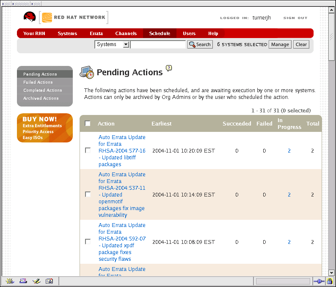Click the Clear button
The width and height of the screenshot is (336, 287).
301,44
